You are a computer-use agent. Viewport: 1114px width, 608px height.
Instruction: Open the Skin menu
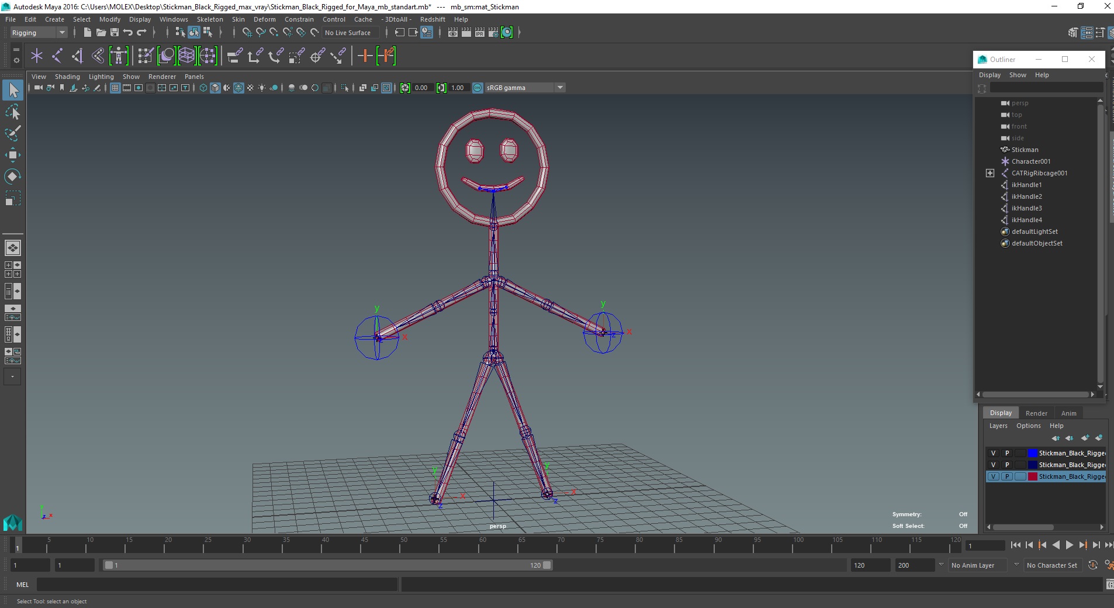click(x=238, y=19)
